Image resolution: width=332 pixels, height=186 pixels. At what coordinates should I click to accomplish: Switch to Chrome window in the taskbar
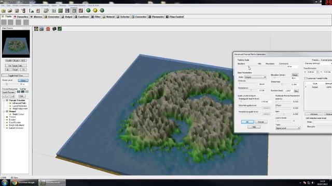[24, 182]
